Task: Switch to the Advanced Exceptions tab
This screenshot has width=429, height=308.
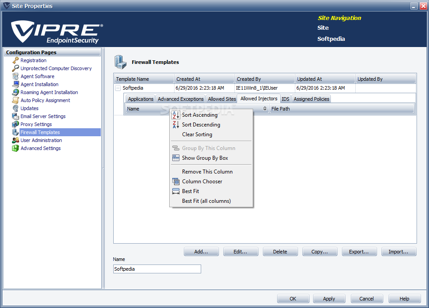Action: click(181, 99)
